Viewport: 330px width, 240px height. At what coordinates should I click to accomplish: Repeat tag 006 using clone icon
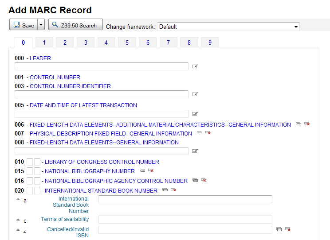(x=299, y=124)
